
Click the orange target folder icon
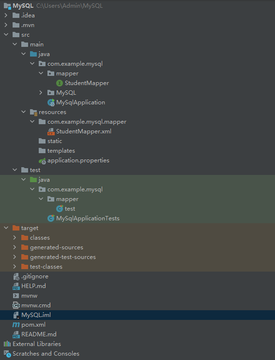coord(16,228)
